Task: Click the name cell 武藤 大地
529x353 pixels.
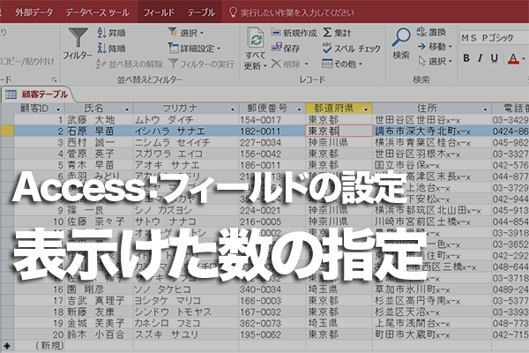Action: [x=99, y=120]
